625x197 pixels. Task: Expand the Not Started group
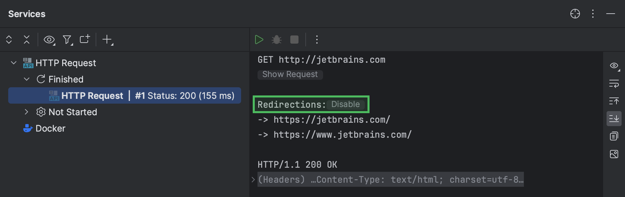click(x=27, y=112)
